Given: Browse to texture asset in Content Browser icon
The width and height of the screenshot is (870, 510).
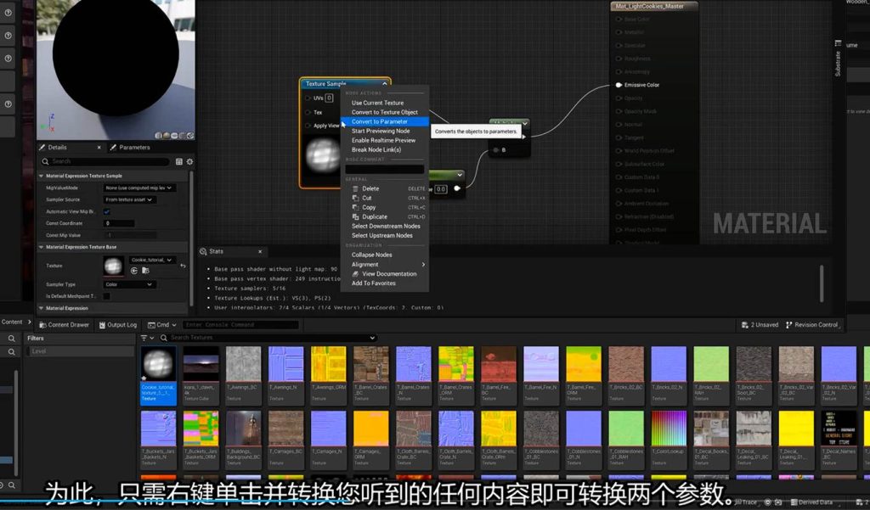Looking at the screenshot, I should click(144, 272).
